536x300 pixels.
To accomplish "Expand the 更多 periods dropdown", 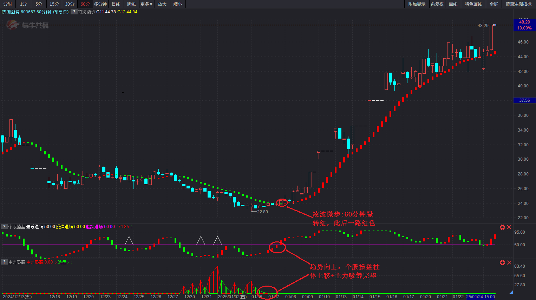I will point(146,4).
